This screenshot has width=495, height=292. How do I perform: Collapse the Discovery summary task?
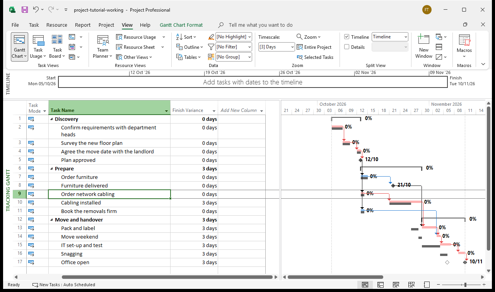point(52,119)
